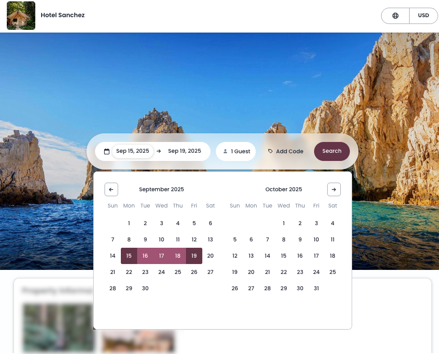The height and width of the screenshot is (354, 439).
Task: Select September 30 in the calendar
Action: [145, 288]
